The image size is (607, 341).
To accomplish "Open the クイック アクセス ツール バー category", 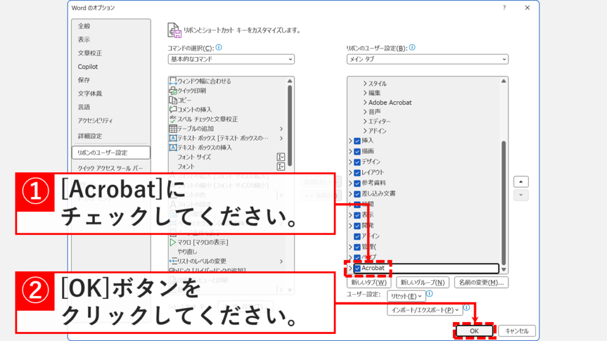I will pyautogui.click(x=110, y=168).
